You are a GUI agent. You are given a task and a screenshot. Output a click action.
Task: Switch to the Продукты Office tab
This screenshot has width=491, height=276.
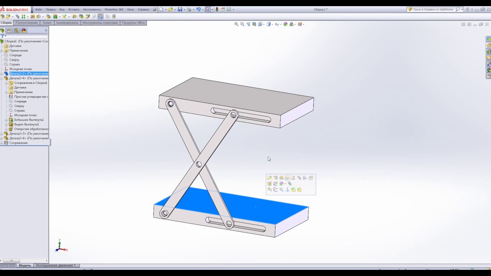click(x=133, y=23)
